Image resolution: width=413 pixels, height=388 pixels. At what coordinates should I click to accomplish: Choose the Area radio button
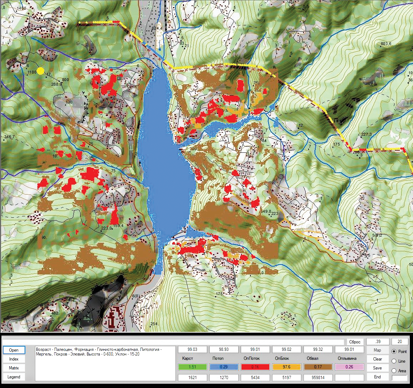[394, 371]
